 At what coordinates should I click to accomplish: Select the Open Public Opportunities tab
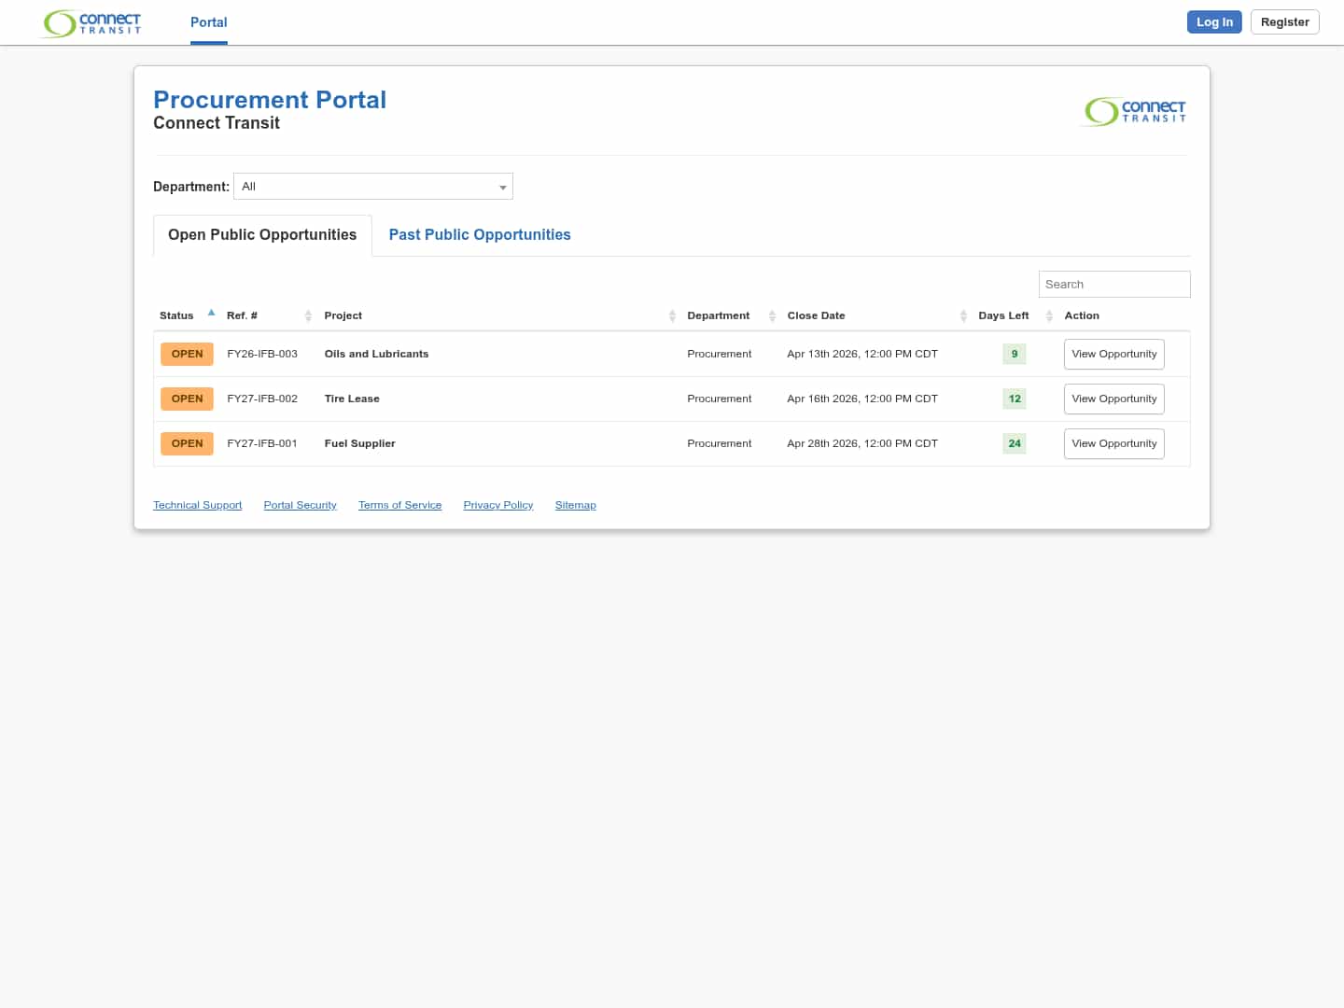(x=261, y=234)
